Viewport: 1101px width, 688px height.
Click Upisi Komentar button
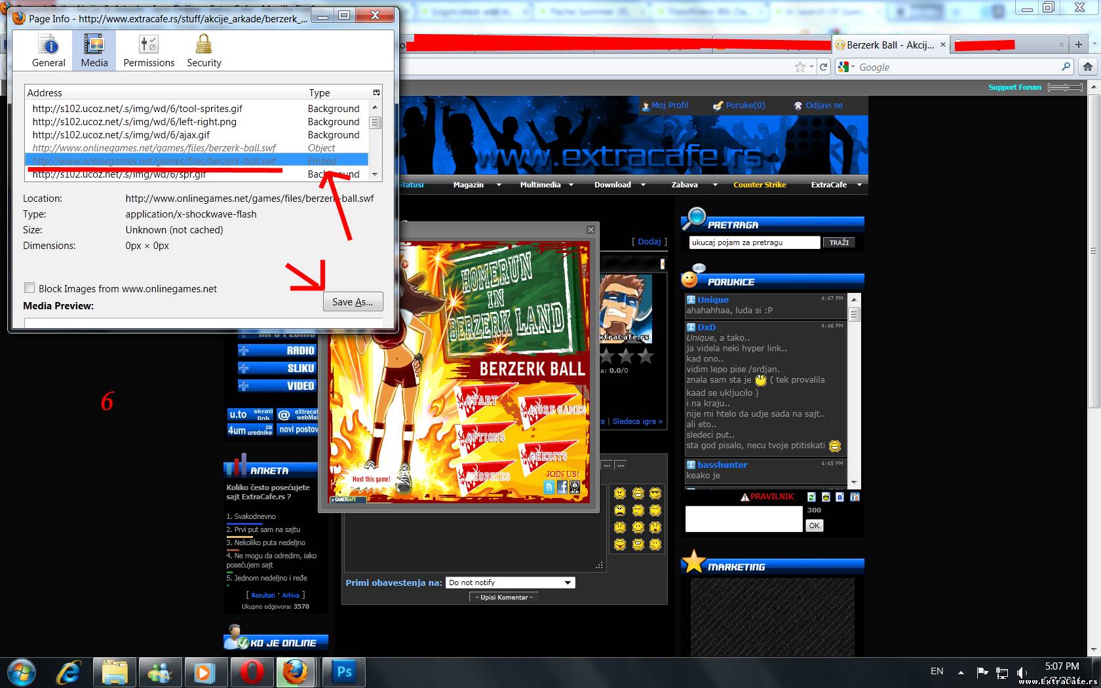pos(504,598)
